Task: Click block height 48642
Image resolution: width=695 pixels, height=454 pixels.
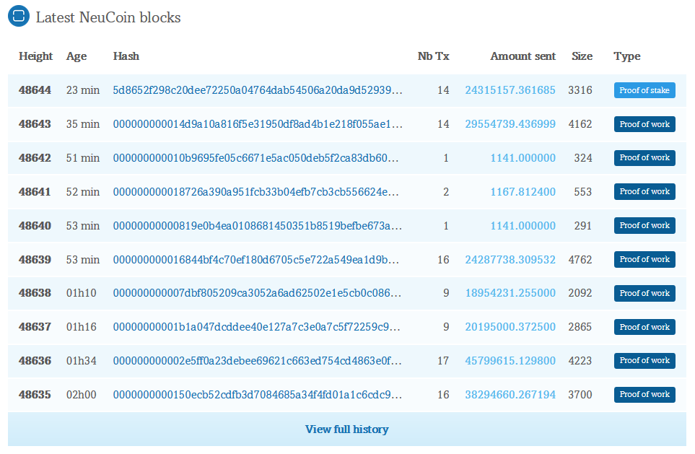Action: pyautogui.click(x=35, y=158)
